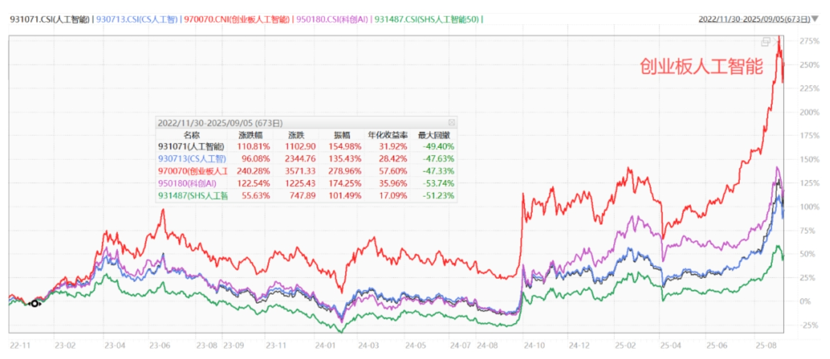
Task: Click the chart restore-window icon
Action: pyautogui.click(x=766, y=42)
